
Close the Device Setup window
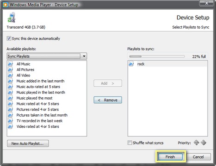click(x=207, y=3)
